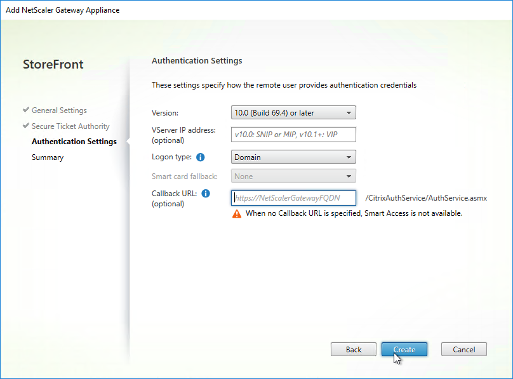
Task: Click the Logon type info icon
Action: (200, 157)
